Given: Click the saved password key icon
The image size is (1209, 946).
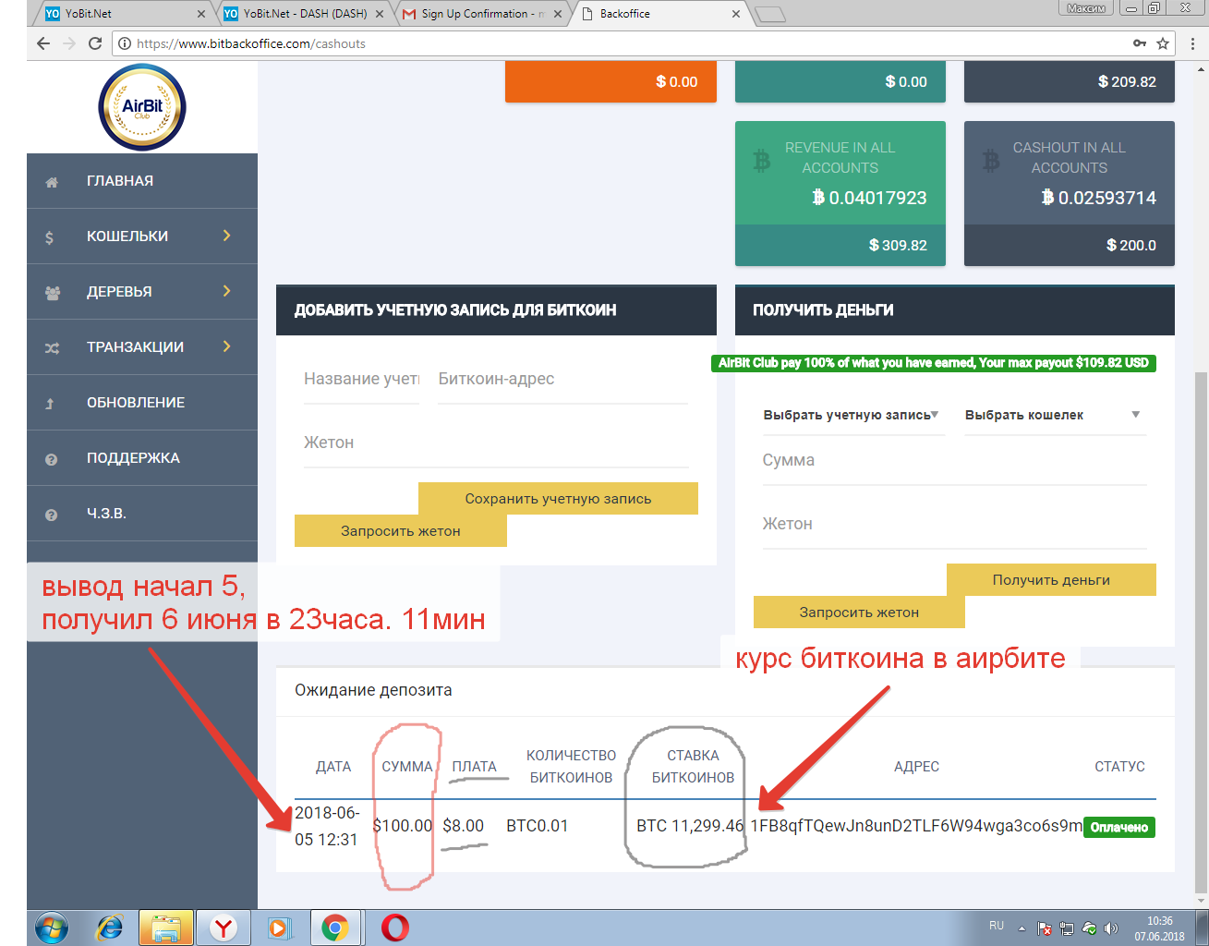Looking at the screenshot, I should [1140, 43].
